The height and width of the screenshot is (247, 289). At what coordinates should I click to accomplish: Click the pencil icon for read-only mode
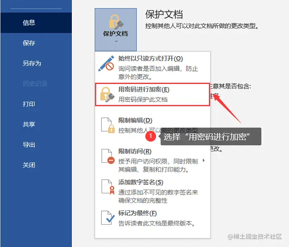106,63
